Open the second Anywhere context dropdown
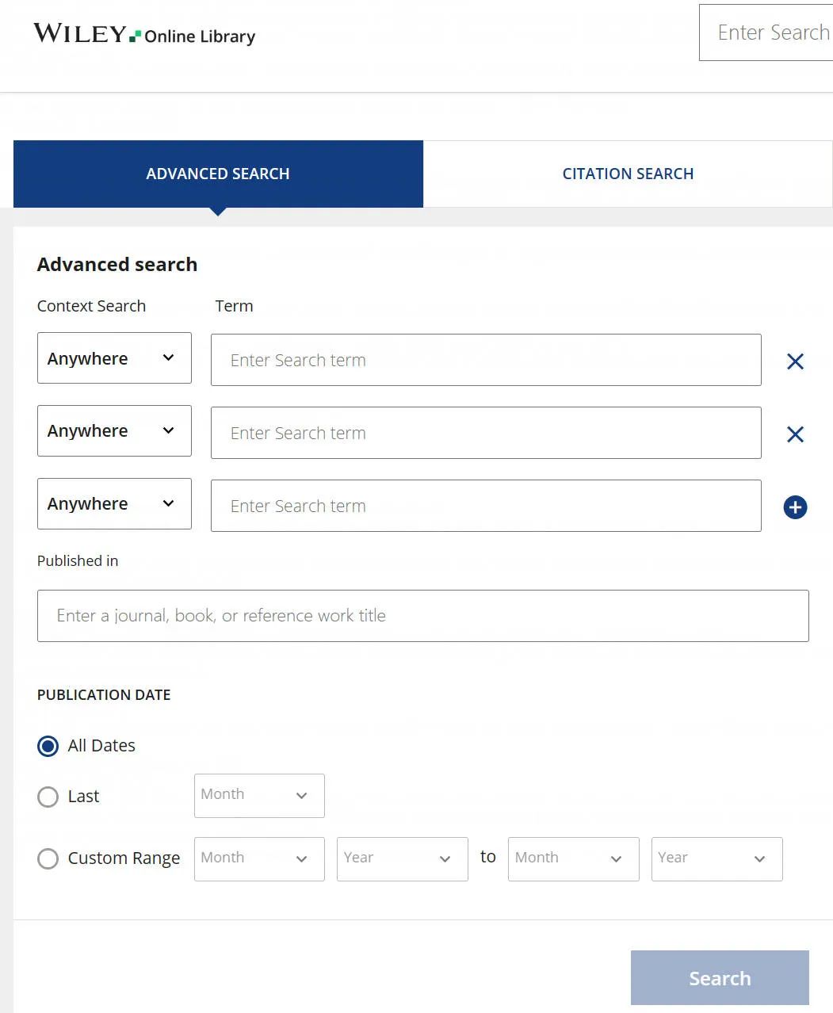The height and width of the screenshot is (1013, 833). coord(114,431)
